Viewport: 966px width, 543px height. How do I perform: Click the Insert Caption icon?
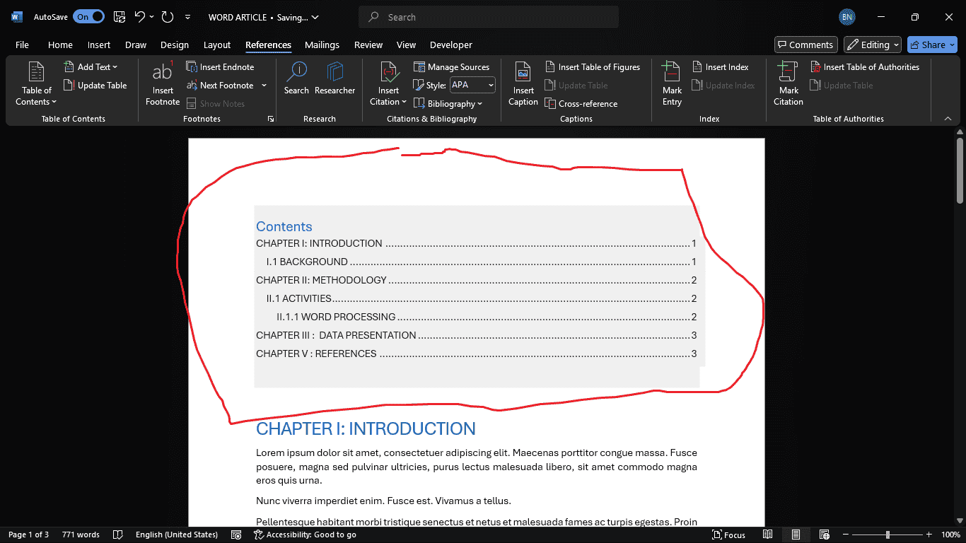point(523,73)
